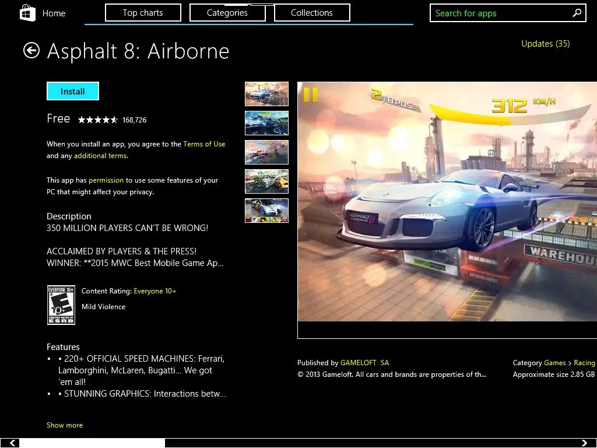Open the Top charts tab
This screenshot has width=597, height=448.
point(143,13)
